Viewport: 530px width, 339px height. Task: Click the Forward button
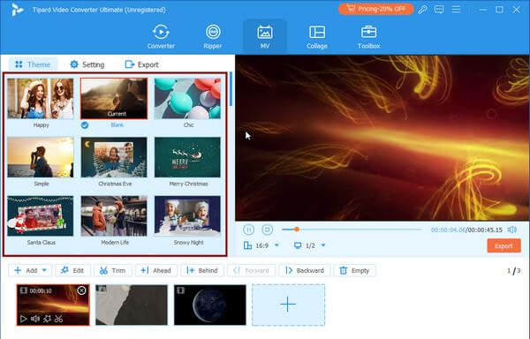pos(251,270)
